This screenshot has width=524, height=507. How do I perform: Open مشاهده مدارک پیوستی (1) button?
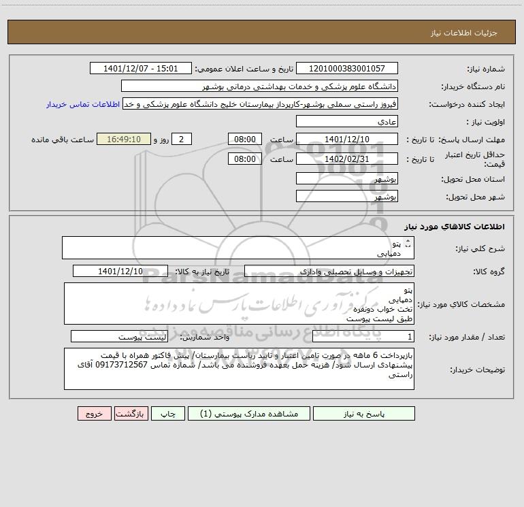[249, 413]
